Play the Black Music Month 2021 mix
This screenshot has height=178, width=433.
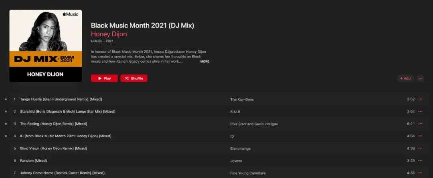[104, 78]
